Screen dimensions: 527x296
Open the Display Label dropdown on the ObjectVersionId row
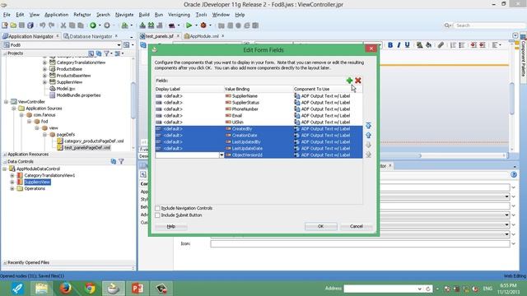[222, 155]
